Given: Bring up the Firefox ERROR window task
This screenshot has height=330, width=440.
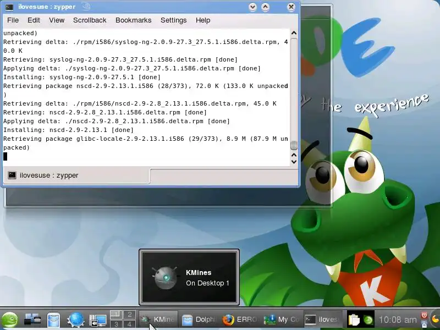Looking at the screenshot, I should click(240, 320).
